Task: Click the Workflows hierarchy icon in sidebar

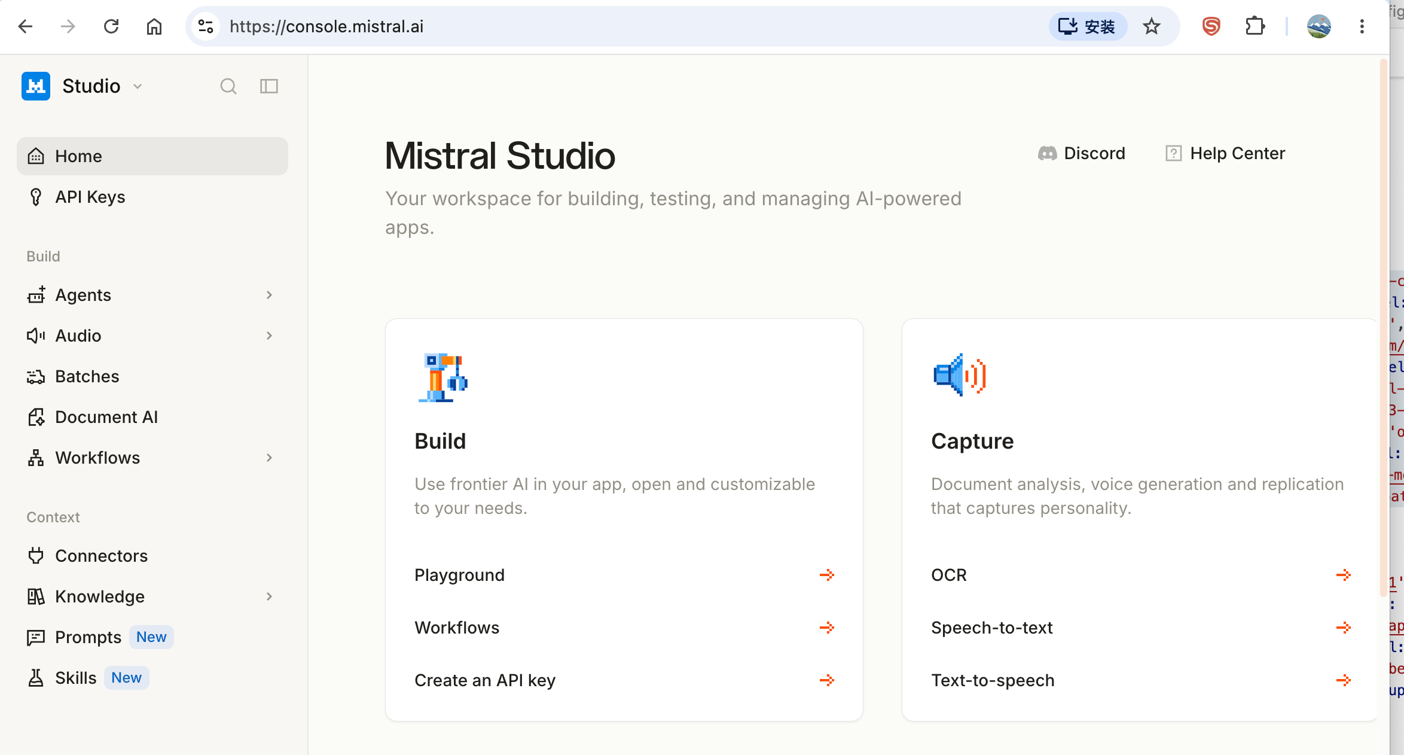Action: click(x=36, y=458)
